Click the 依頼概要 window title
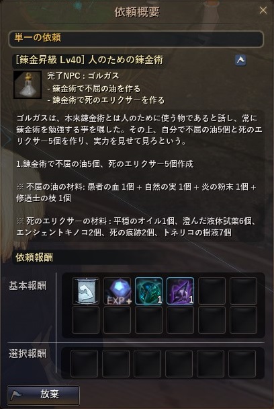274x409 pixels. click(x=137, y=12)
